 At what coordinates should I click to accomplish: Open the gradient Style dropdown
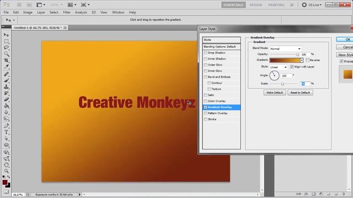point(279,67)
